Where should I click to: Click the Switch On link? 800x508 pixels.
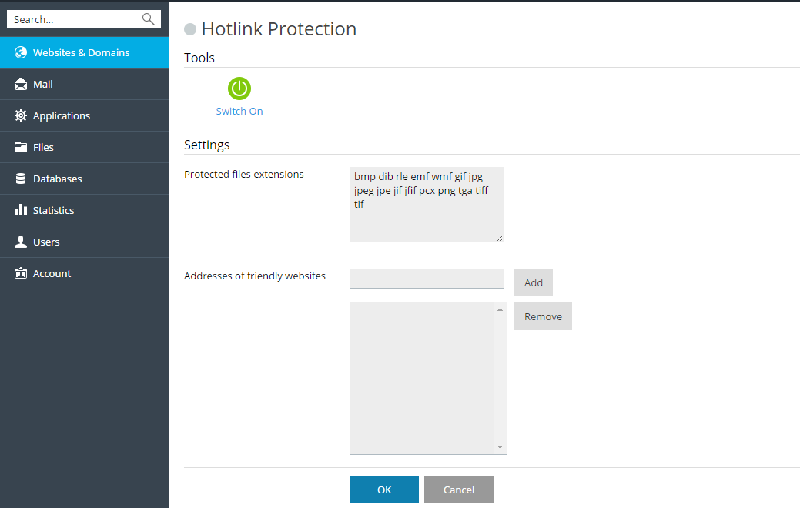(x=239, y=112)
